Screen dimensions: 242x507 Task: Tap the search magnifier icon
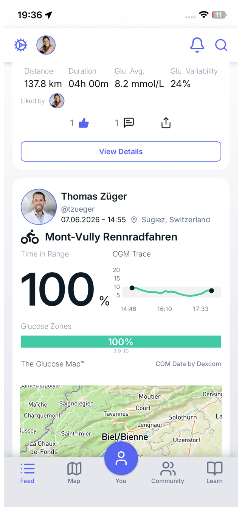(x=221, y=45)
